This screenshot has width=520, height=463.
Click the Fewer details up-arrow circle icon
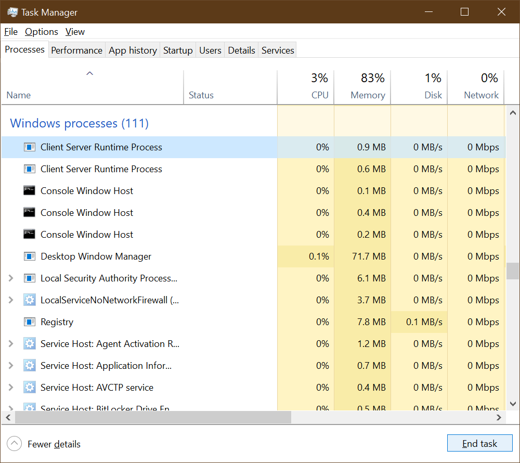coord(14,444)
